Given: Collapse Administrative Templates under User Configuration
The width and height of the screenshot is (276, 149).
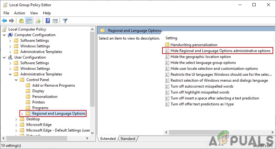Looking at the screenshot, I should [10, 74].
